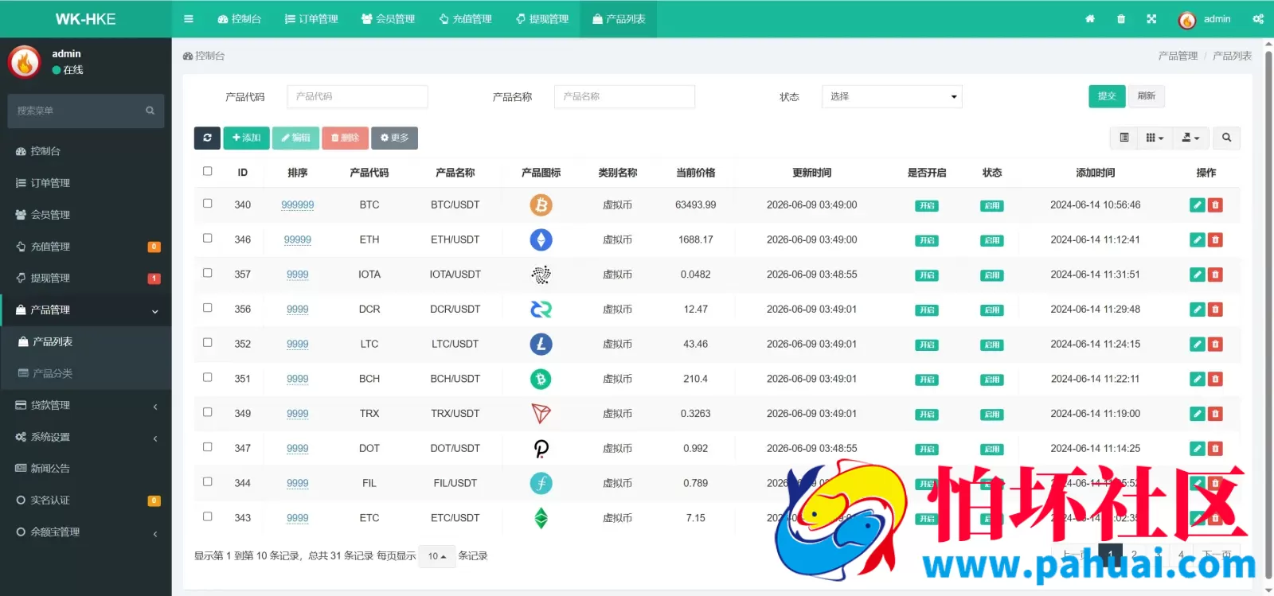This screenshot has width=1274, height=596.
Task: Delete the IOTA row with trash icon
Action: click(1215, 275)
